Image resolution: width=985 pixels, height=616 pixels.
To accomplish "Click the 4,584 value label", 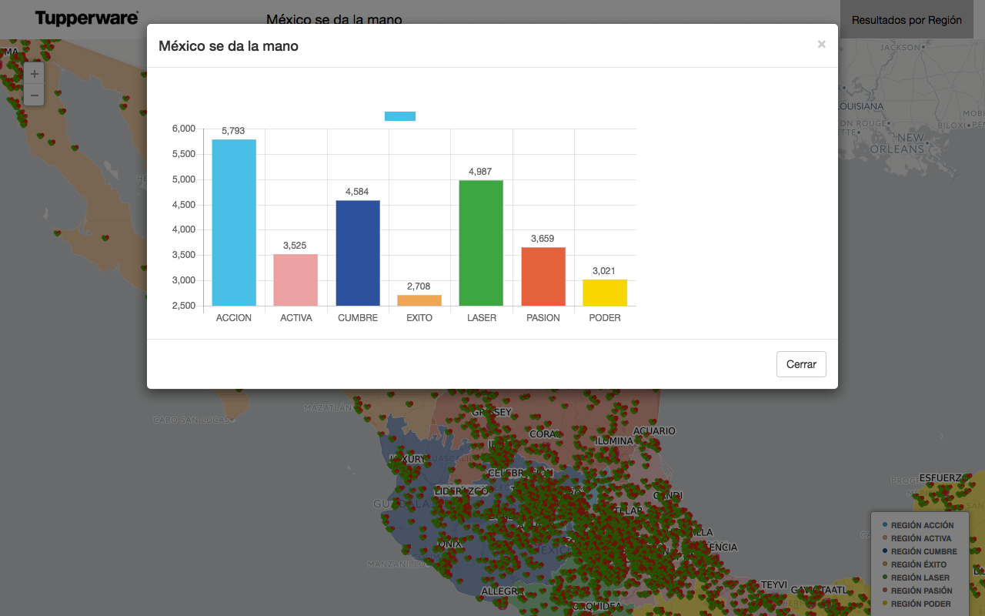I will point(358,192).
